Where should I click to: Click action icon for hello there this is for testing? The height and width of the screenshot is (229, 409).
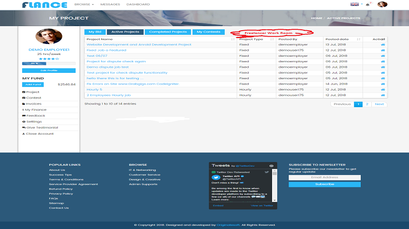point(383,78)
